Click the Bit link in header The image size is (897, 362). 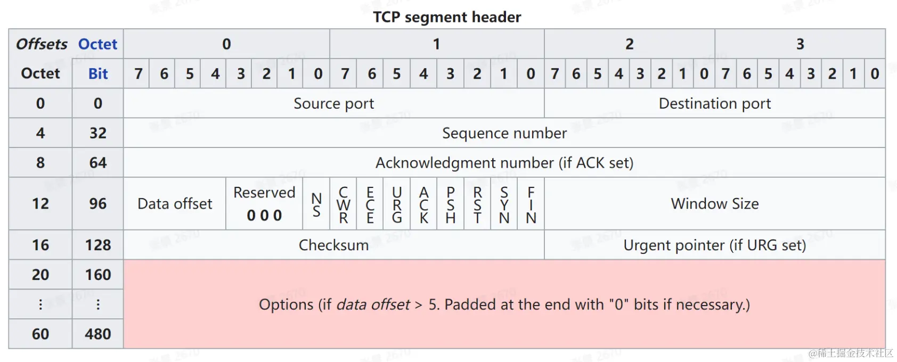click(x=98, y=73)
